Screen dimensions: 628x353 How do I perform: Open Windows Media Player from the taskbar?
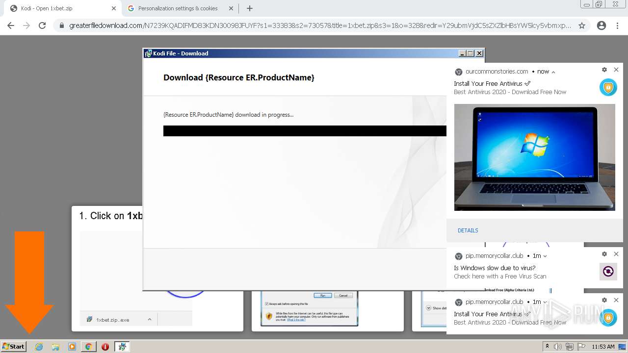[72, 347]
